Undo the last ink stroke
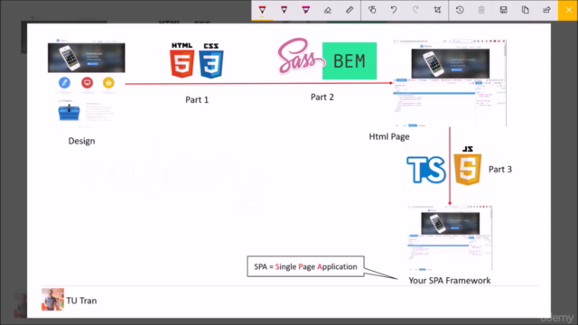This screenshot has height=325, width=578. pyautogui.click(x=394, y=10)
